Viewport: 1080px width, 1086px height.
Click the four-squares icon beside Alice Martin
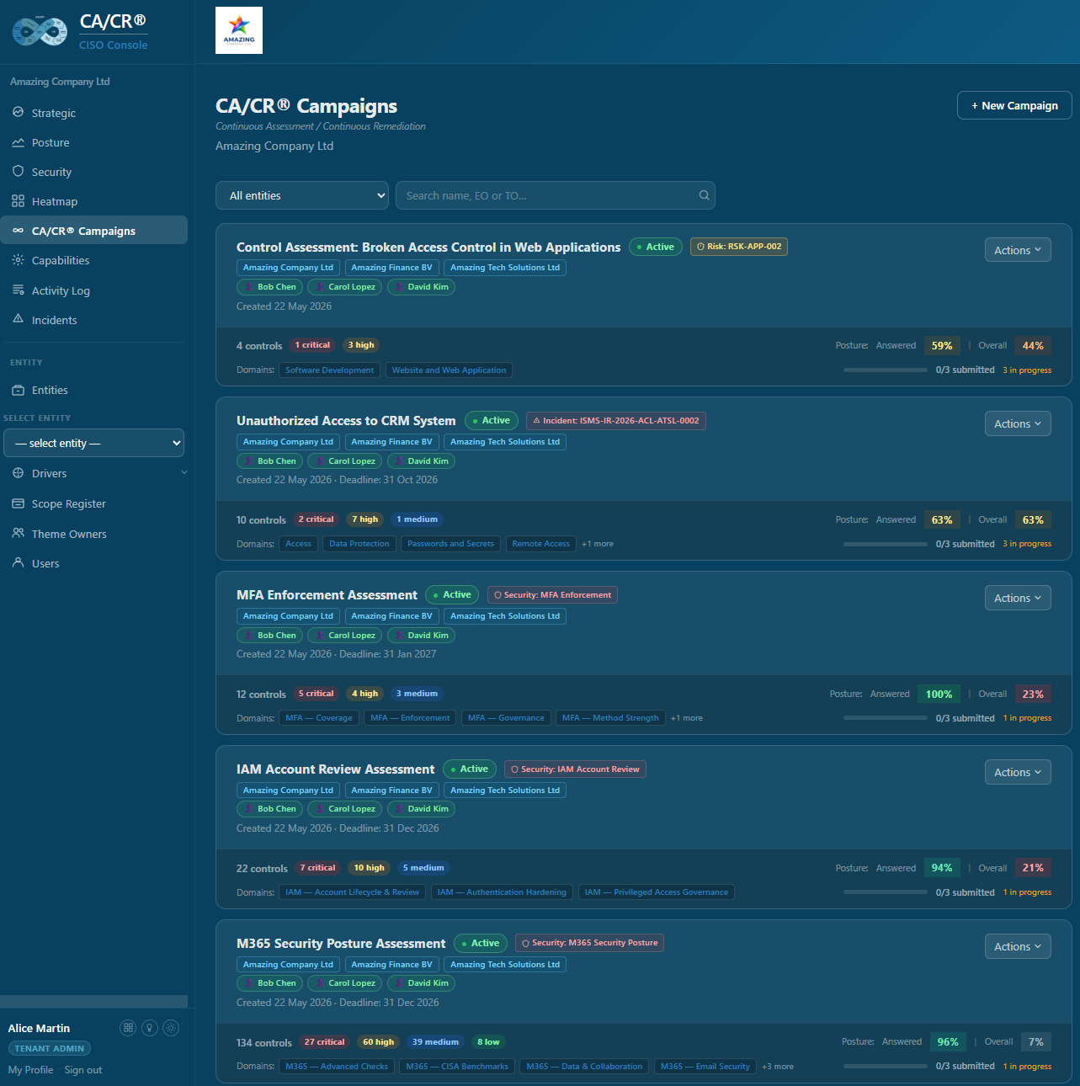pos(128,1027)
